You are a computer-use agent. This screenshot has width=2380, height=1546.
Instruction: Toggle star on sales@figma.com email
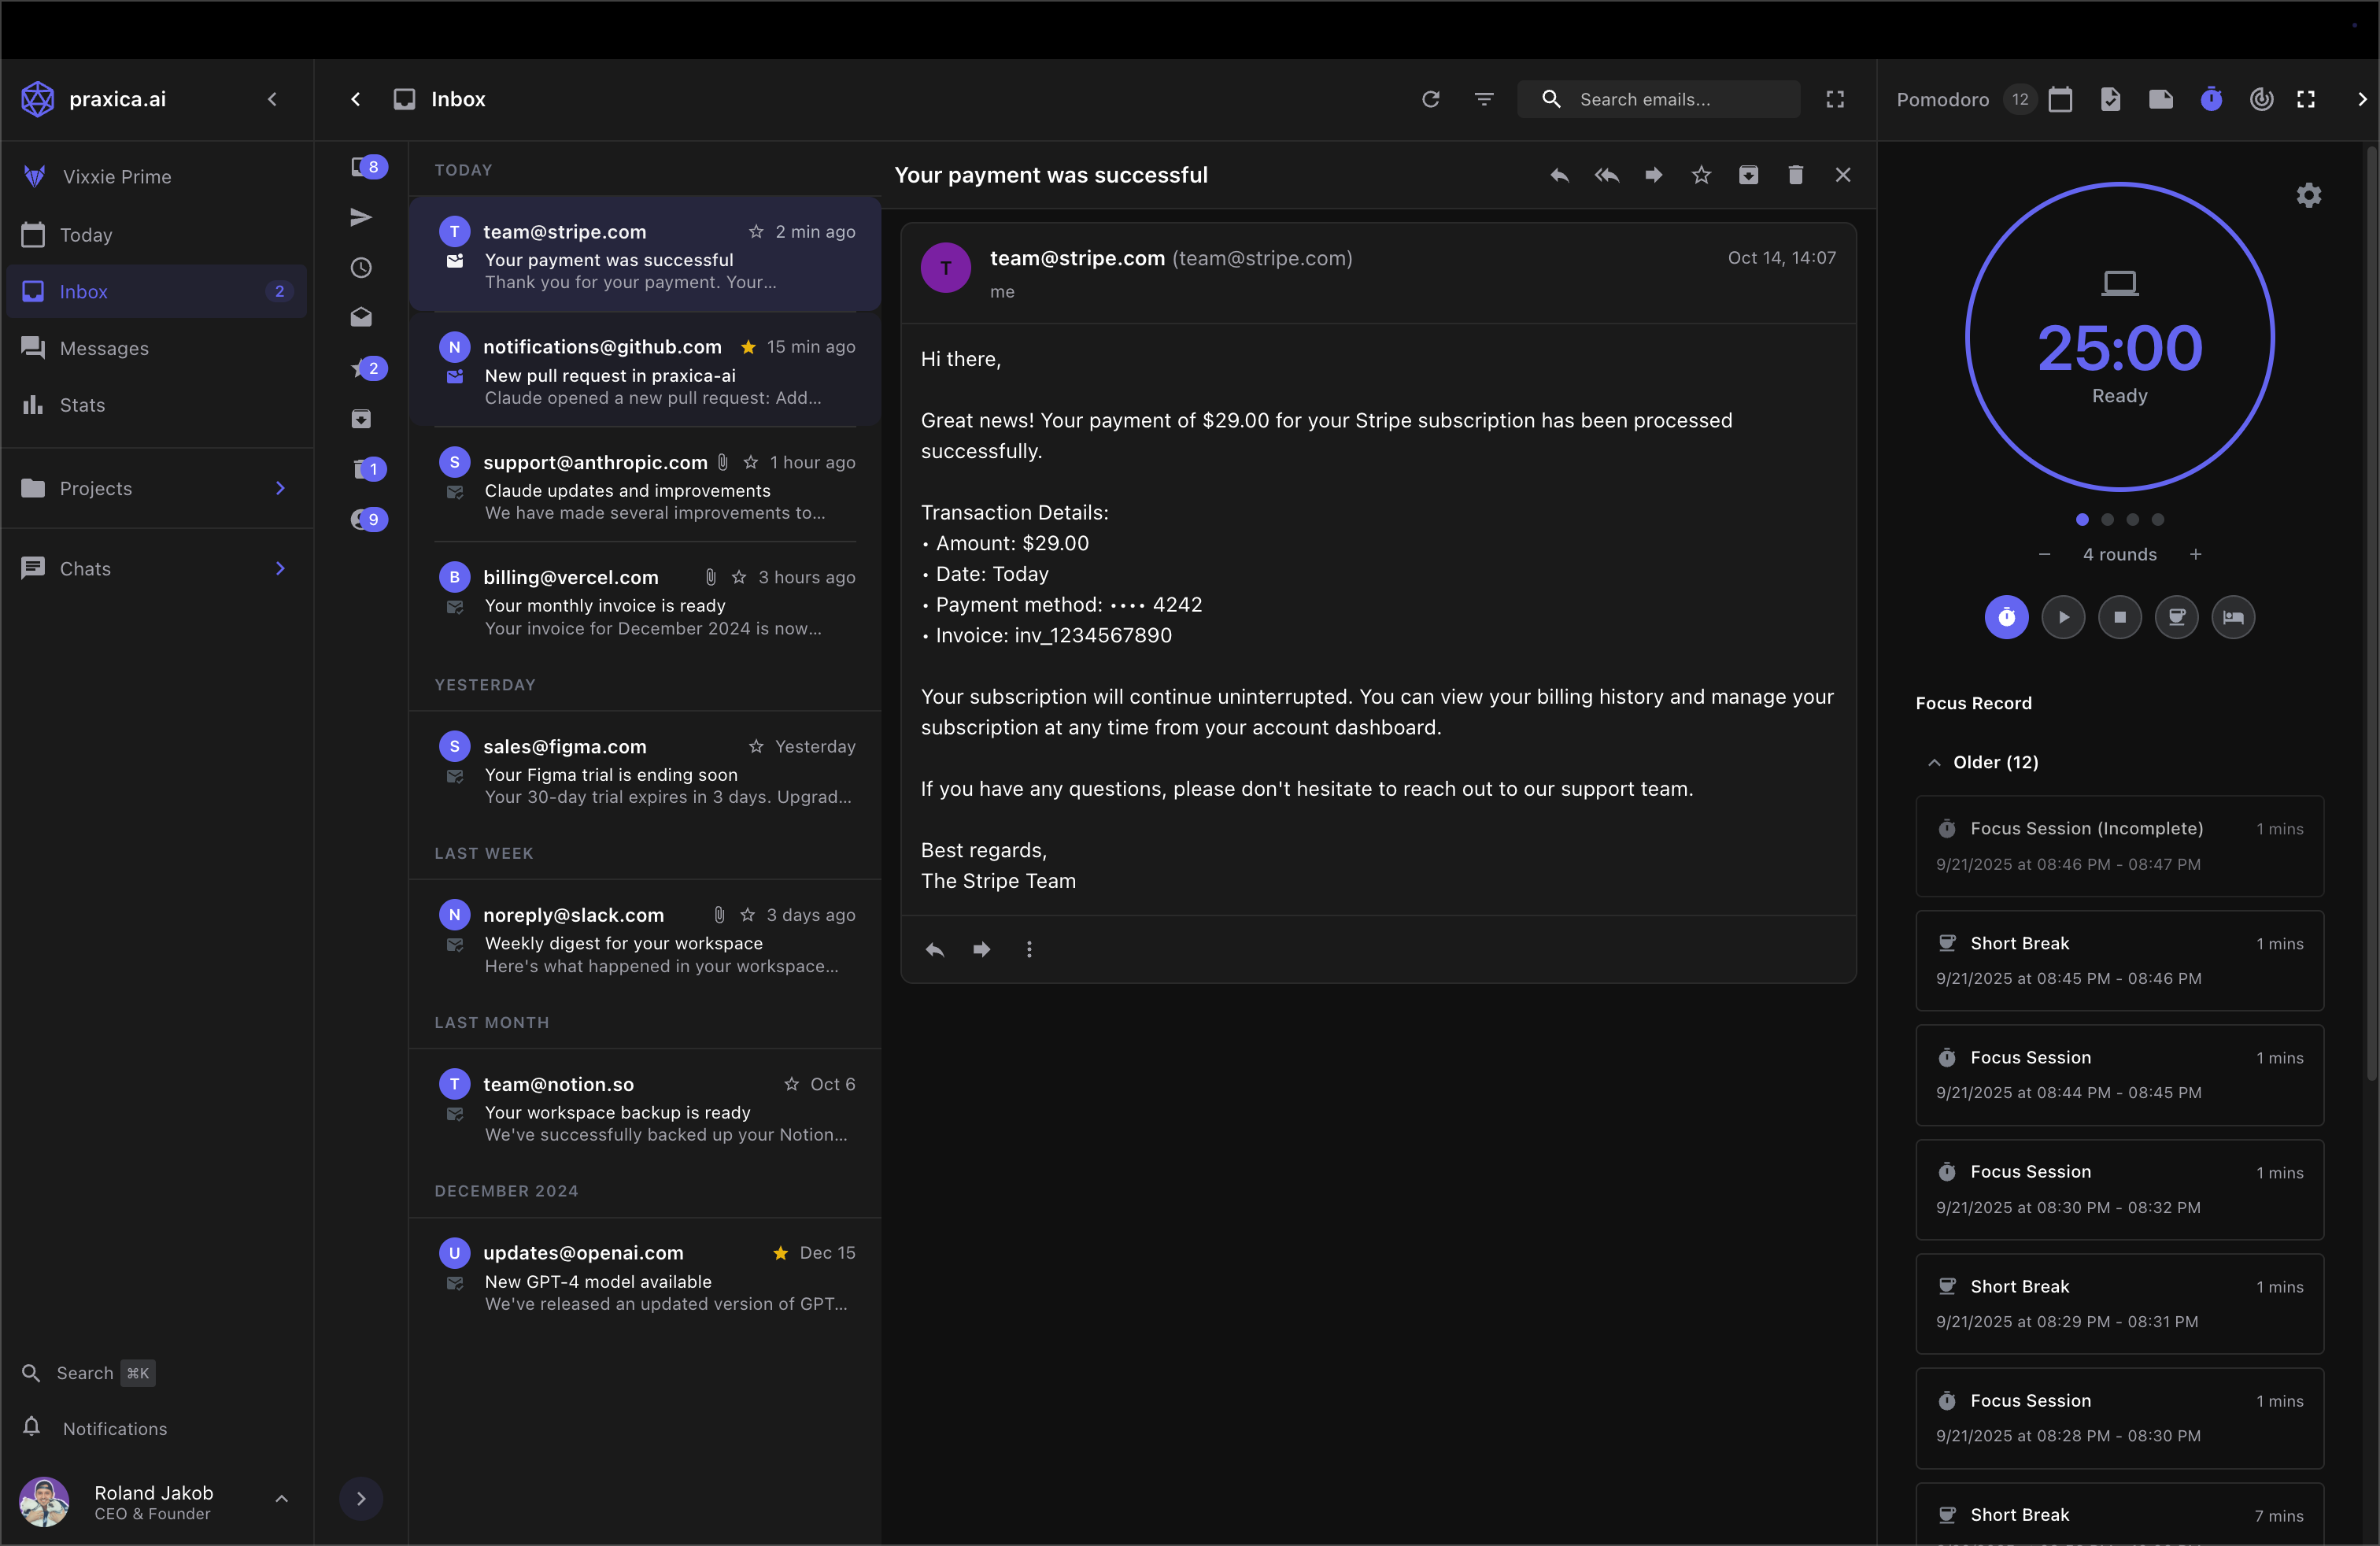pos(756,747)
